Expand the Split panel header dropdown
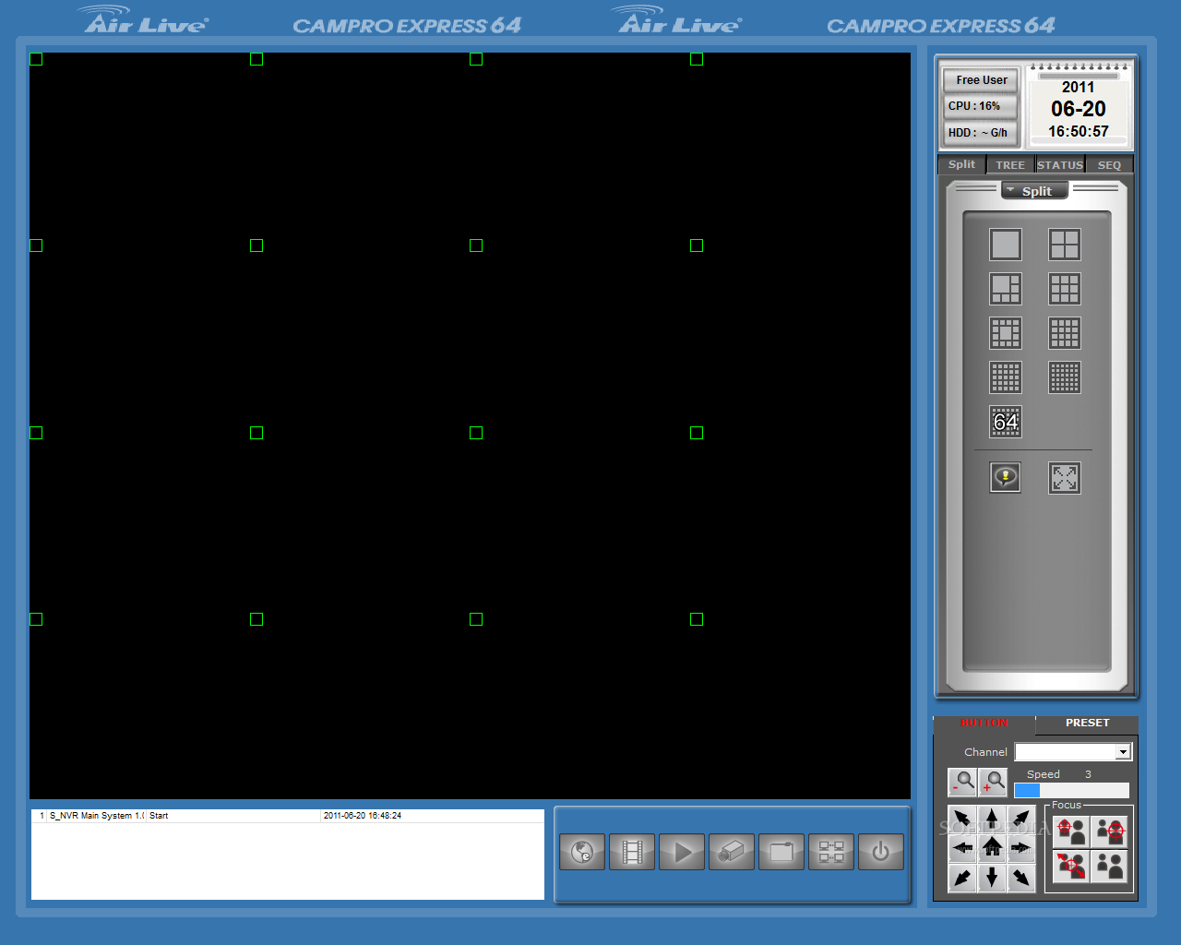Viewport: 1181px width, 945px height. click(1035, 191)
